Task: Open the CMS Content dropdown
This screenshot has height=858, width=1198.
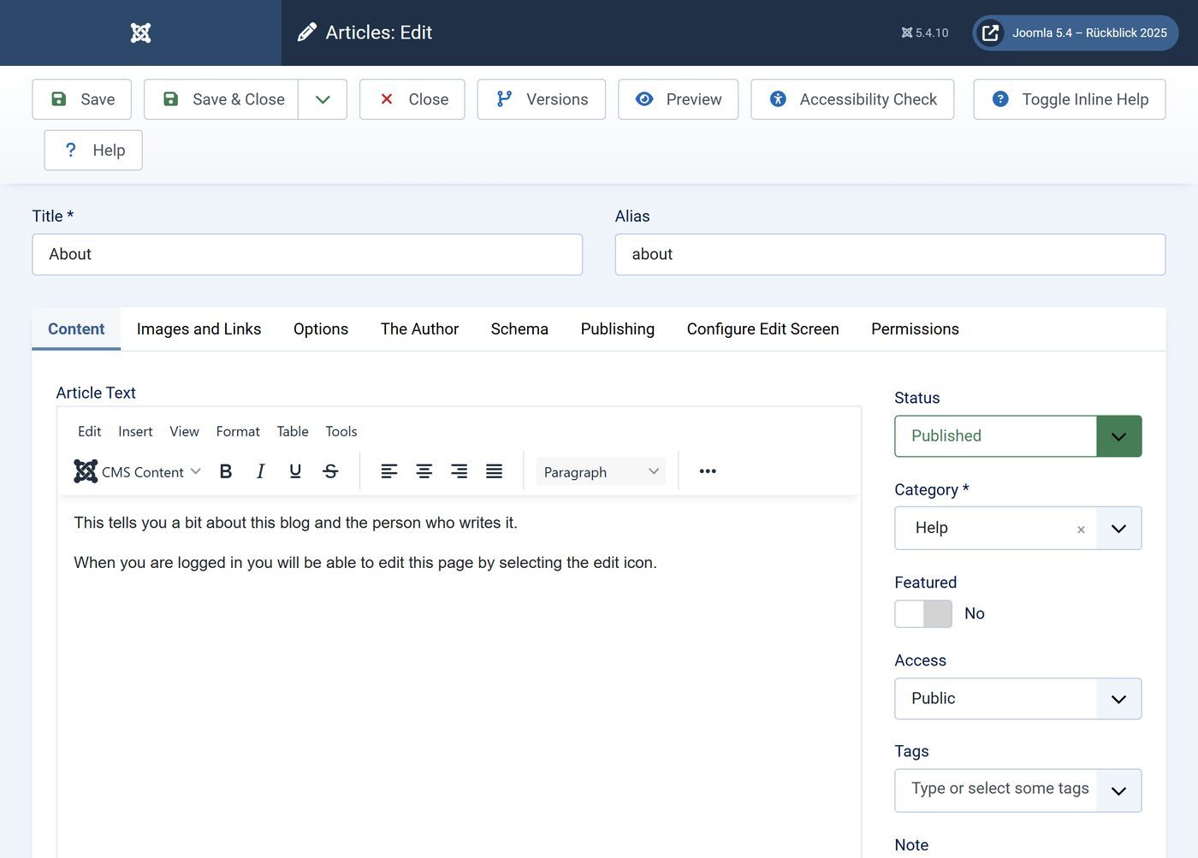Action: [x=138, y=471]
